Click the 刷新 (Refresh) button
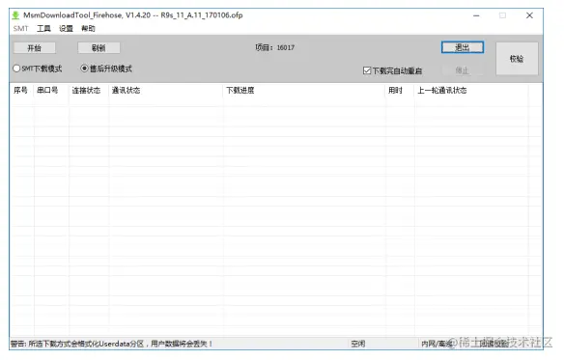Image resolution: width=564 pixels, height=360 pixels. [x=99, y=48]
